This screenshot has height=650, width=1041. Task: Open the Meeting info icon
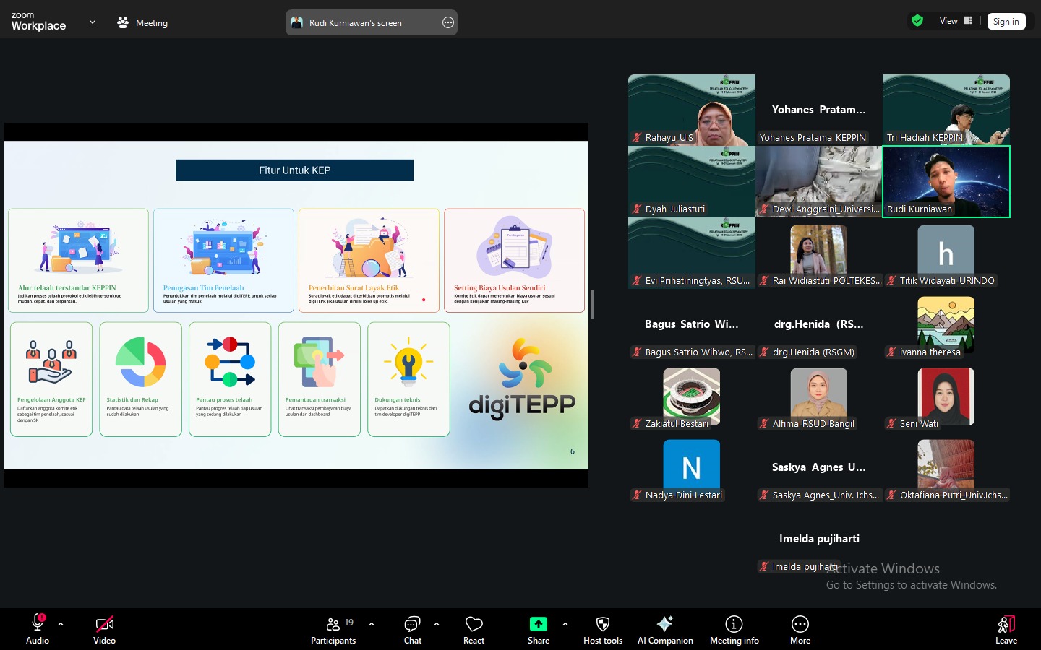(734, 625)
